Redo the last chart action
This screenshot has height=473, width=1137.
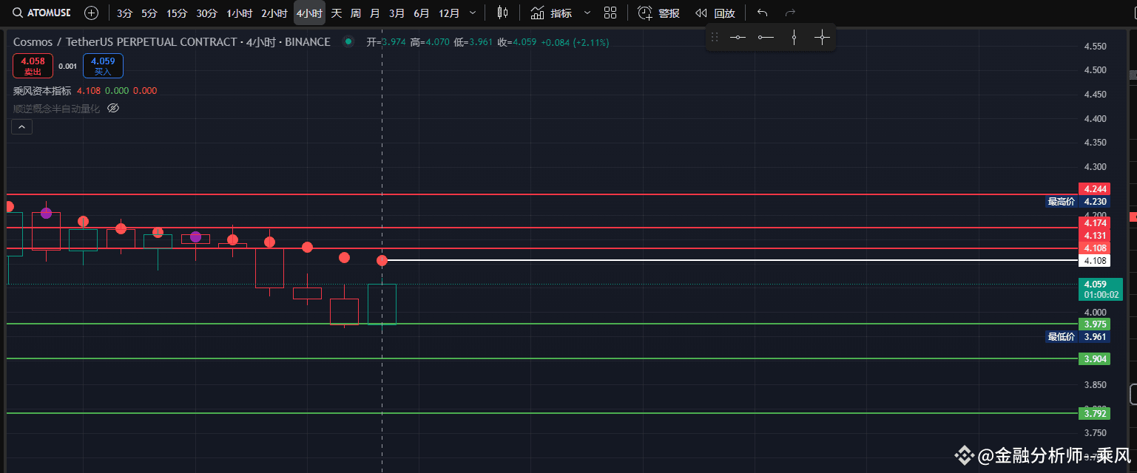(x=790, y=13)
